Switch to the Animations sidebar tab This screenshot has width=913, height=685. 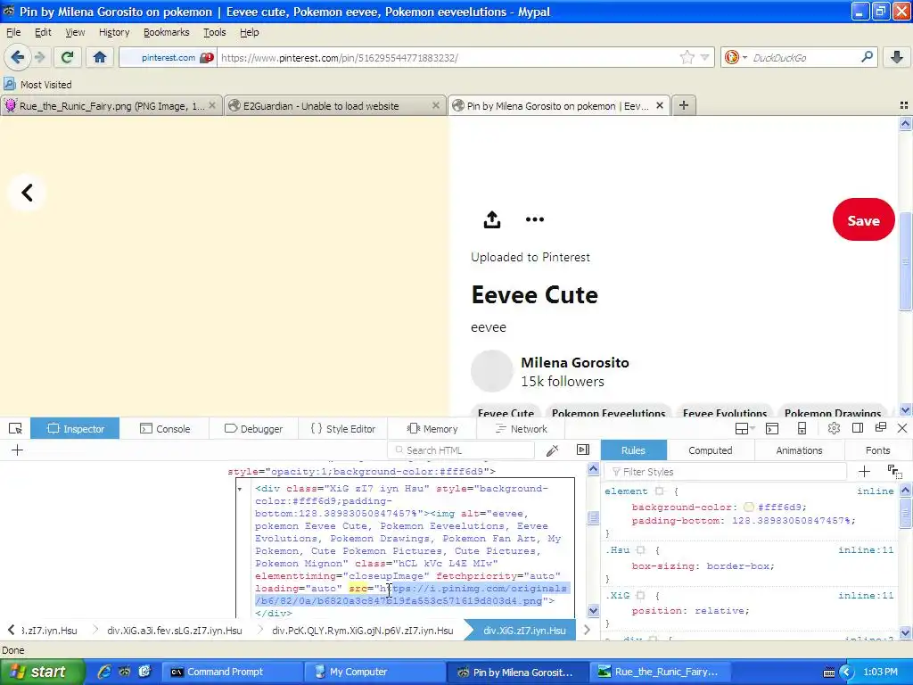(x=799, y=450)
